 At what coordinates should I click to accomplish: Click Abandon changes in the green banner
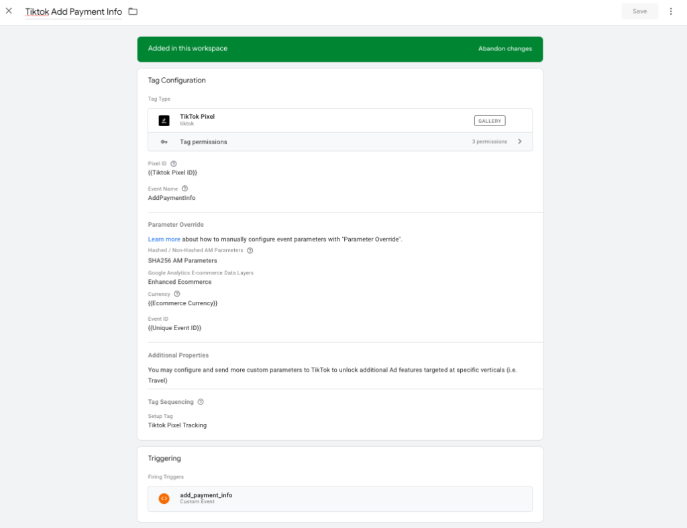coord(504,48)
